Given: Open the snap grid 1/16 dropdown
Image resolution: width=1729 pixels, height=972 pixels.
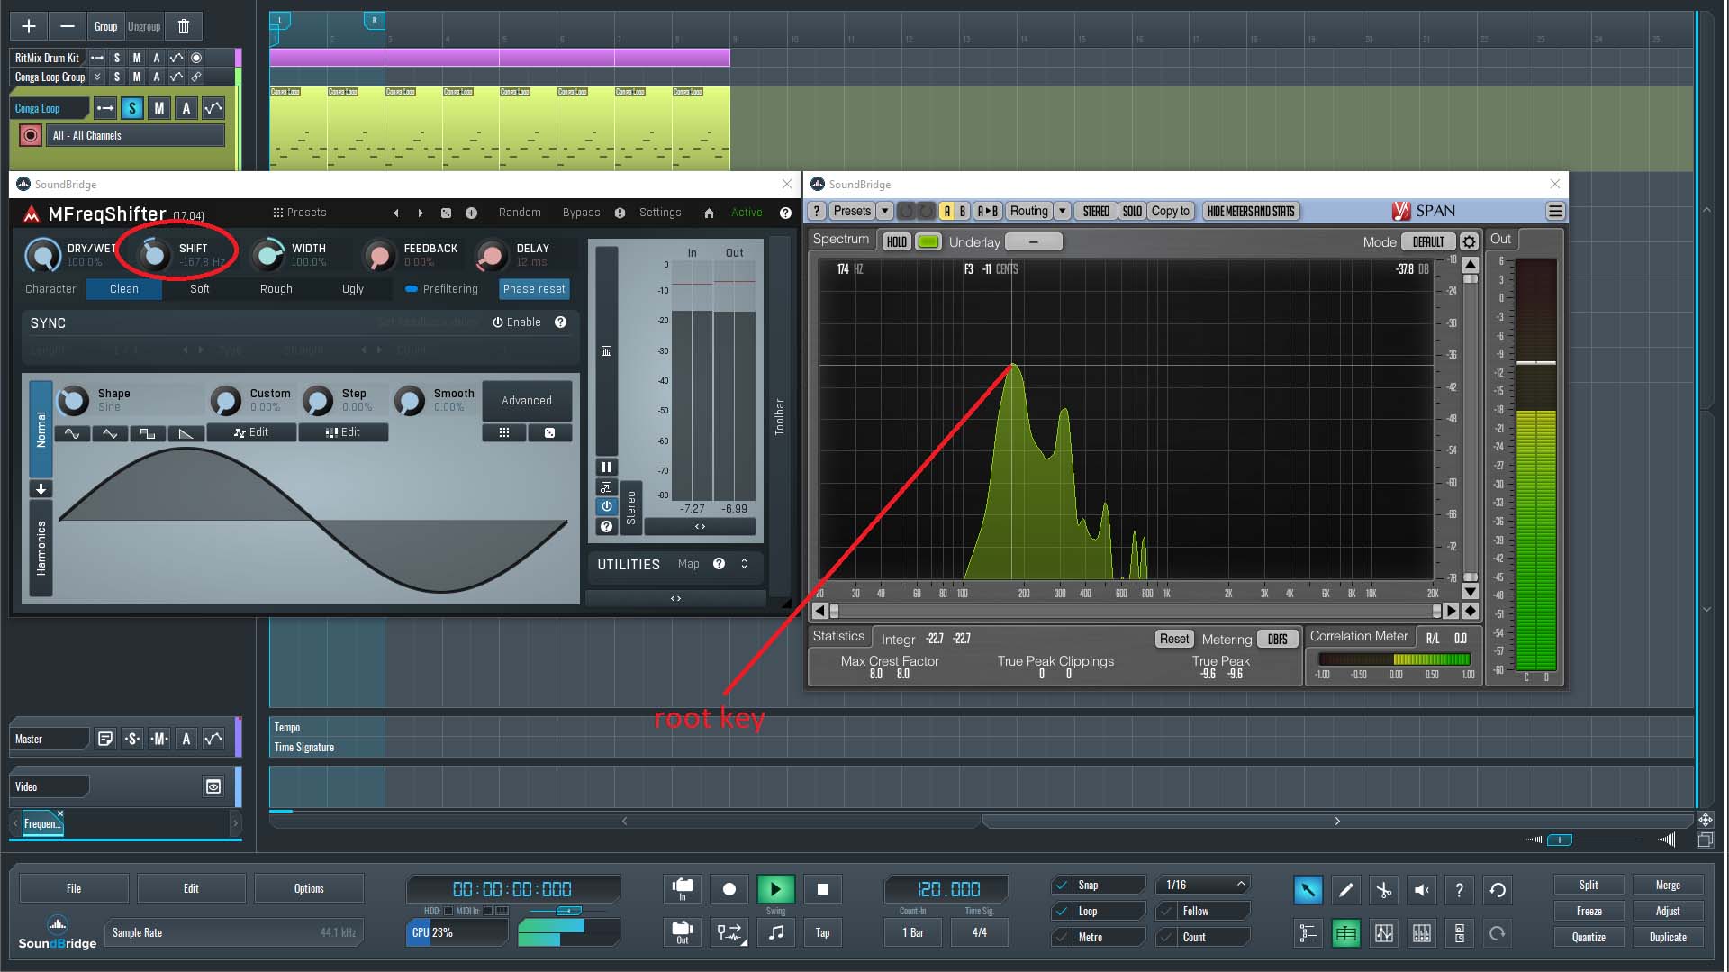Looking at the screenshot, I should (1204, 885).
